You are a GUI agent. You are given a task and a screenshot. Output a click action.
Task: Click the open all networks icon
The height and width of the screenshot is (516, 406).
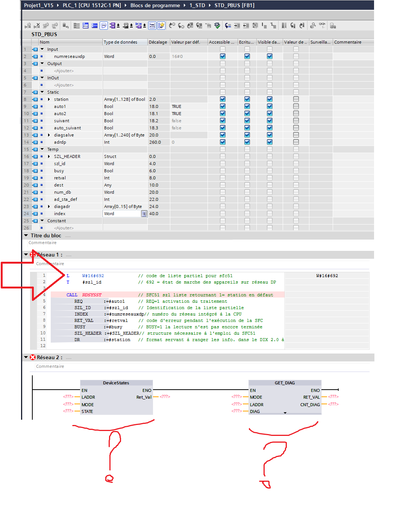coord(85,26)
